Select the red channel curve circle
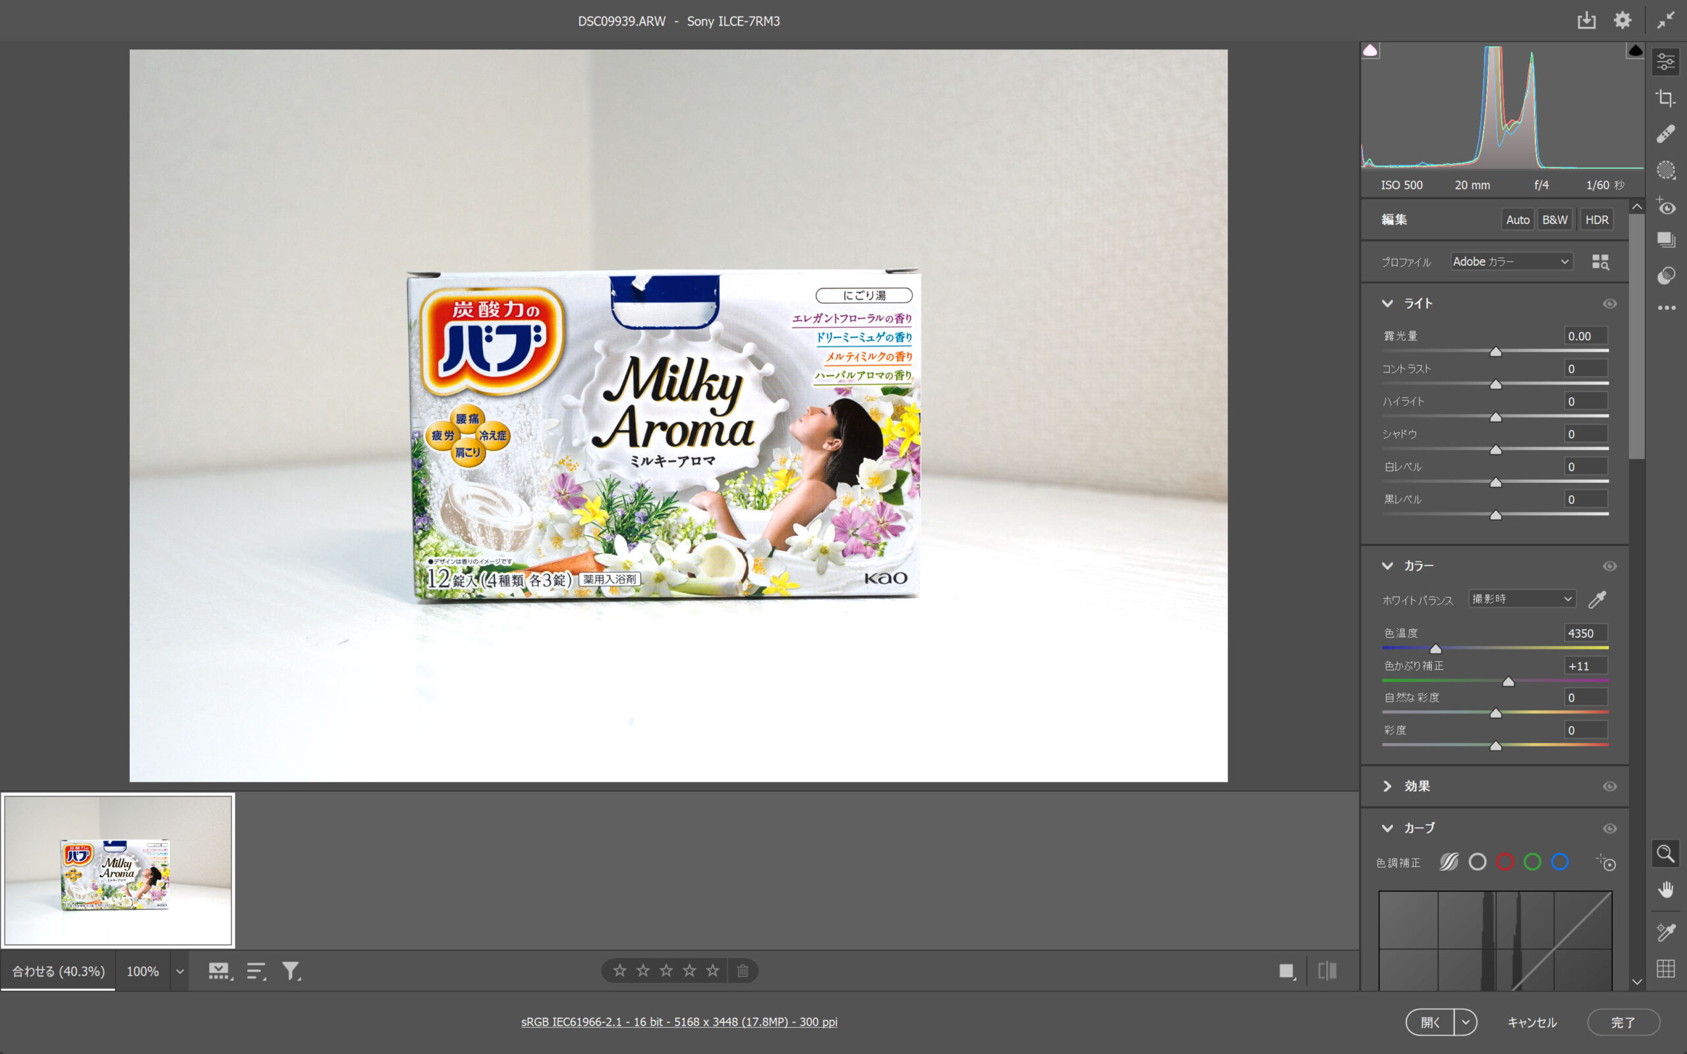Image resolution: width=1687 pixels, height=1054 pixels. (x=1504, y=862)
